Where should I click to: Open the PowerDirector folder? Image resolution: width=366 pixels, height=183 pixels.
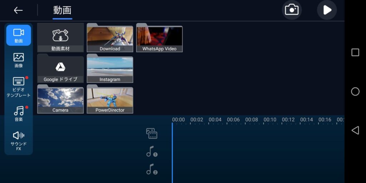[x=110, y=99]
